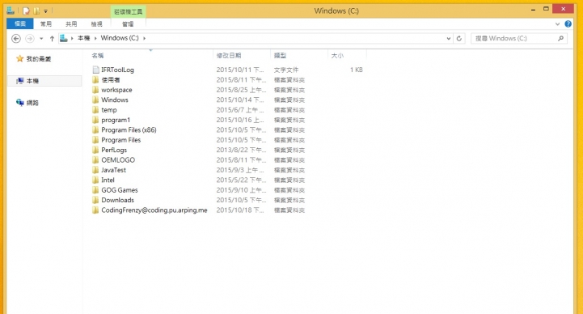The image size is (583, 314).
Task: Click the 文字文件 type of IFRToolLog
Action: [286, 70]
